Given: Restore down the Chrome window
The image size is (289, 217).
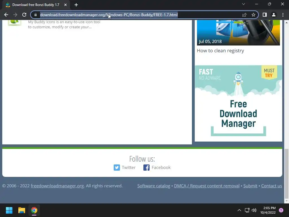Looking at the screenshot, I should coord(270,4).
